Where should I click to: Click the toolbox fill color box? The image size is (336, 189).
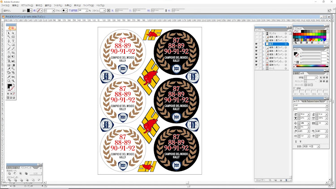10,86
